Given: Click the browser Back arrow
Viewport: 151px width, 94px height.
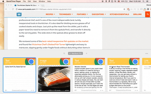Looking at the screenshot, I should coord(6,9).
